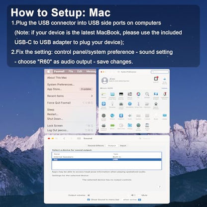The width and height of the screenshot is (207, 207).
Task: Open the Battery preference icon
Action: (112, 125)
